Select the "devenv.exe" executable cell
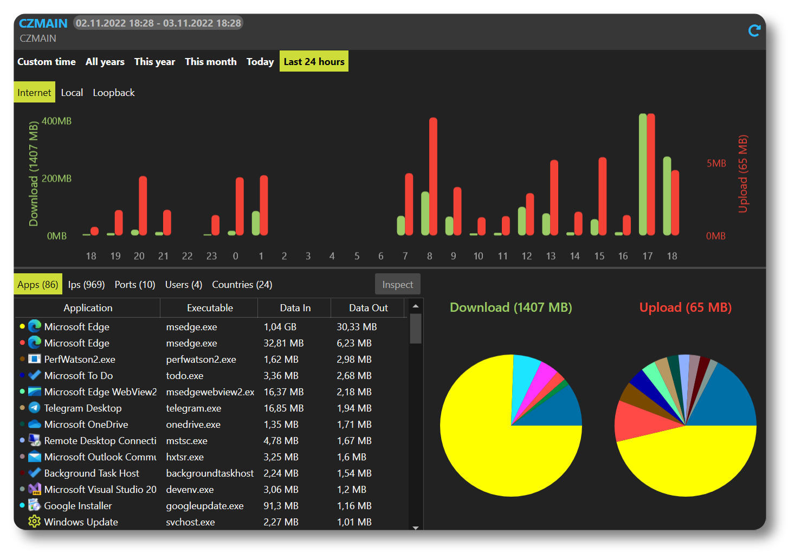Screen dimensions: 788x552 coord(190,490)
